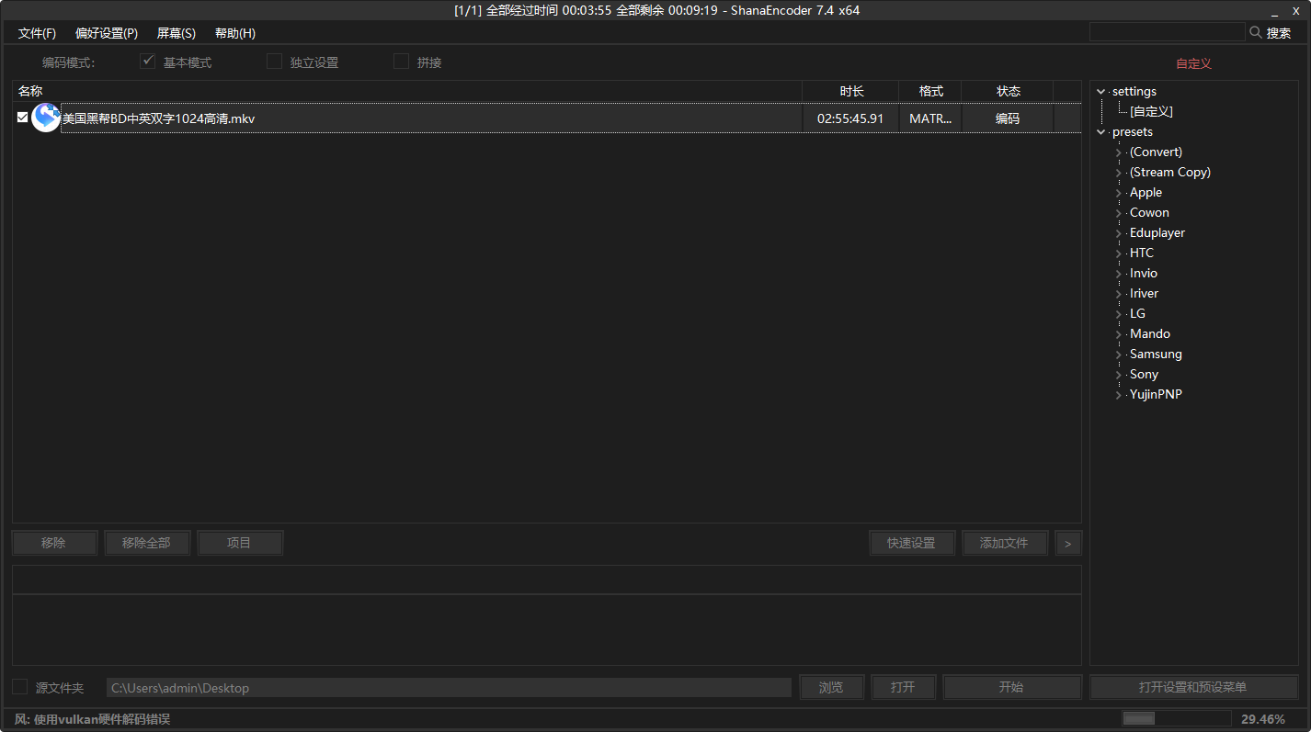1311x732 pixels.
Task: Expand the Mando preset group
Action: pyautogui.click(x=1119, y=334)
